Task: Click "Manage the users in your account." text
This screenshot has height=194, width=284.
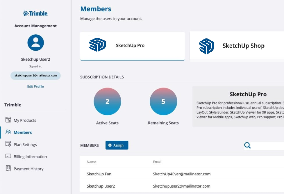Action: pyautogui.click(x=111, y=19)
